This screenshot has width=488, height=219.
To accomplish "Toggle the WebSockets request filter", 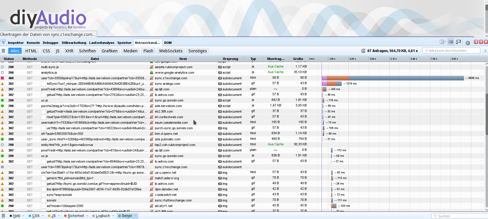I will coord(171,51).
